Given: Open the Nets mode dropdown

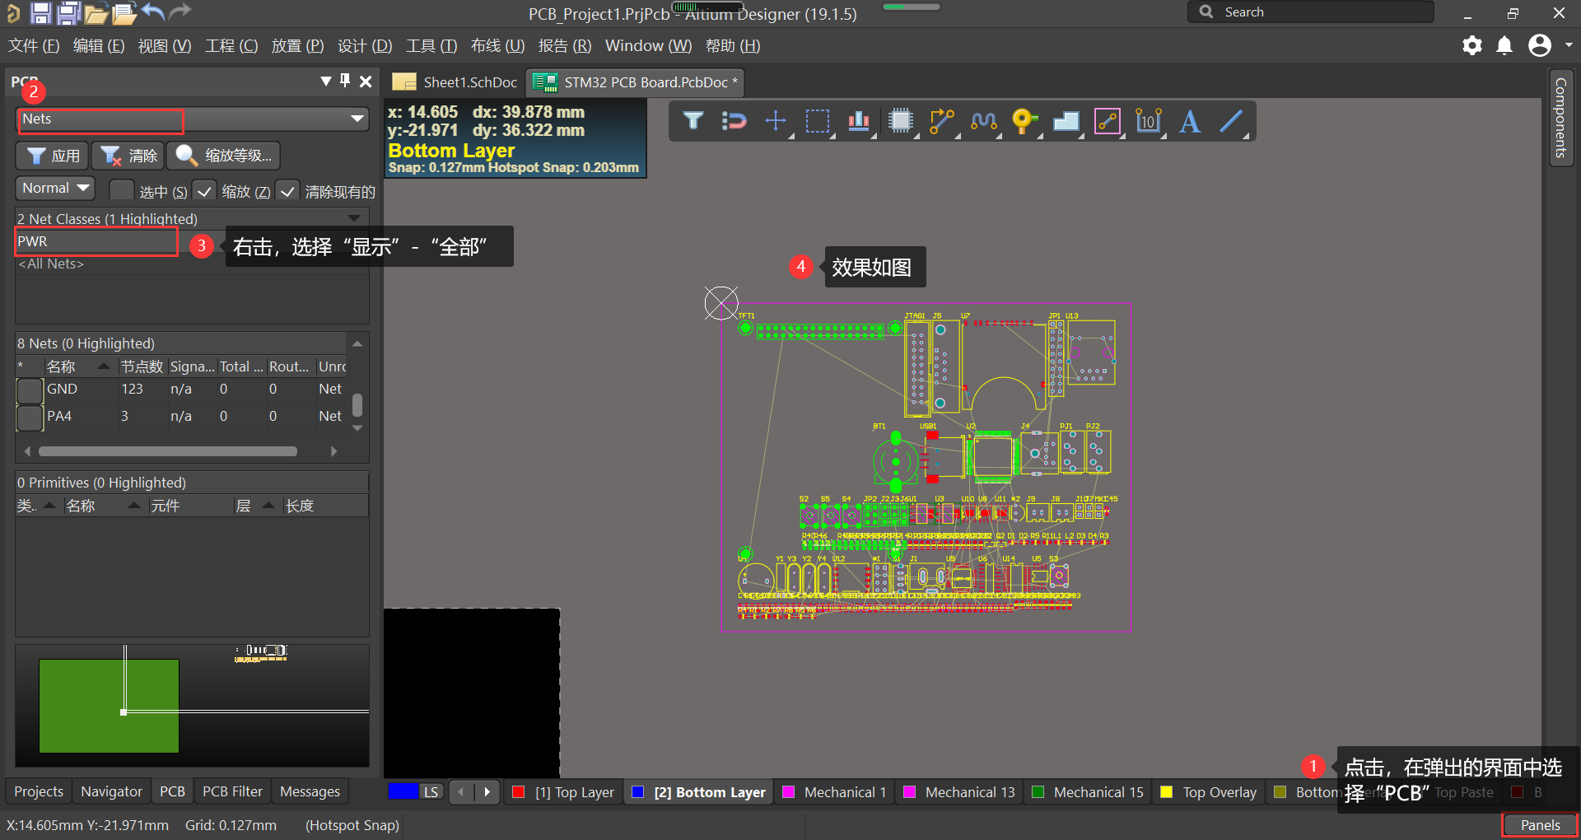Looking at the screenshot, I should pyautogui.click(x=357, y=119).
